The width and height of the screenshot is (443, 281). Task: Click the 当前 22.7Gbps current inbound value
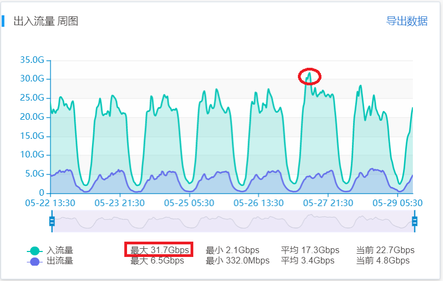point(385,250)
